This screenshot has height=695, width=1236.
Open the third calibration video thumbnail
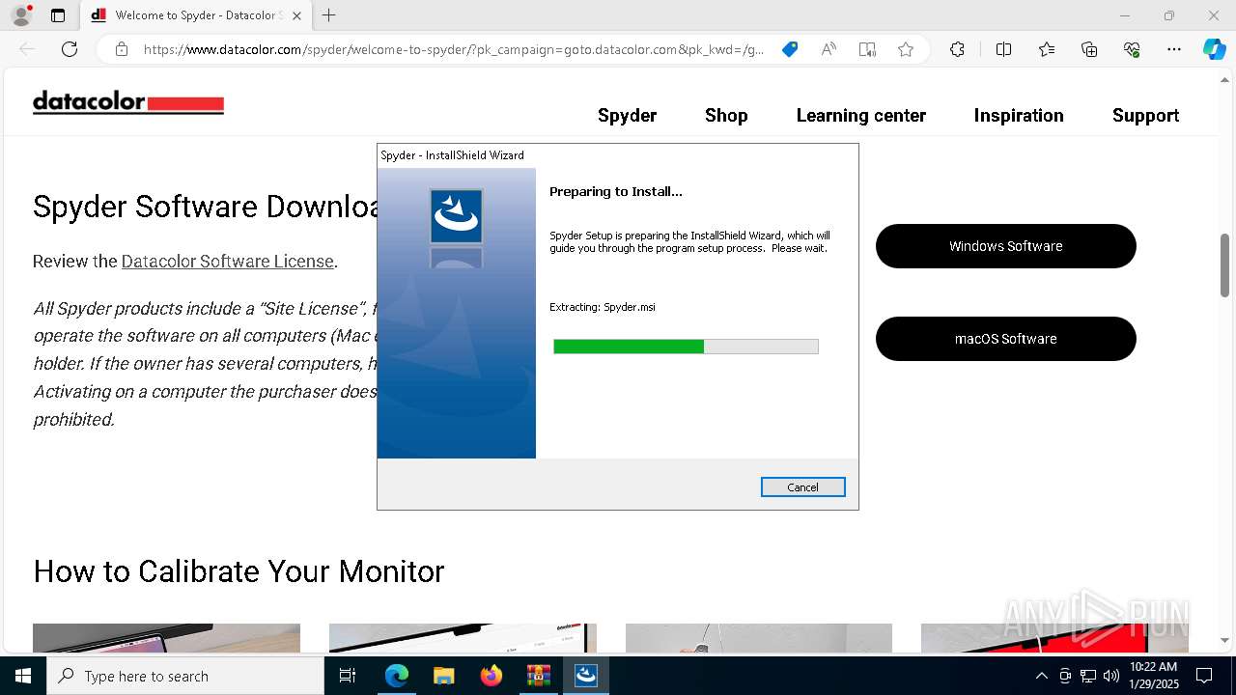point(759,638)
